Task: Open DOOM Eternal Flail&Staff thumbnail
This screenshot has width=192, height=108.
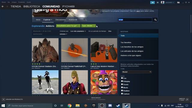Action: [x=74, y=50]
